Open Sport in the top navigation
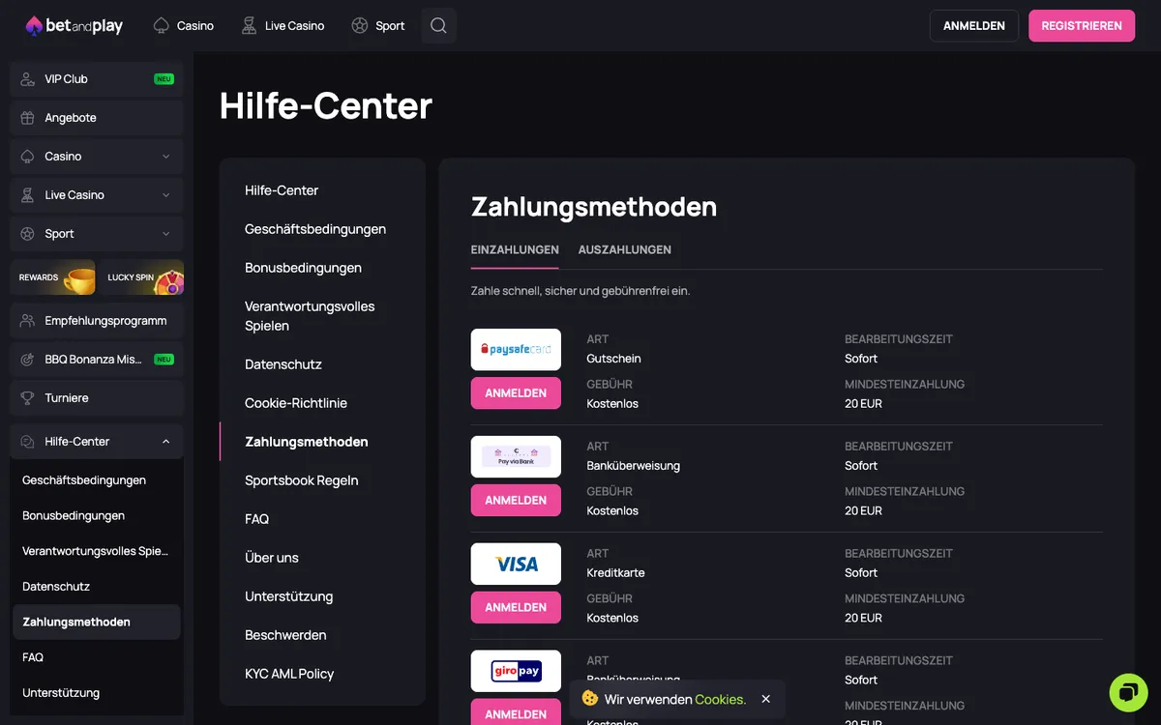The image size is (1161, 725). click(x=378, y=26)
